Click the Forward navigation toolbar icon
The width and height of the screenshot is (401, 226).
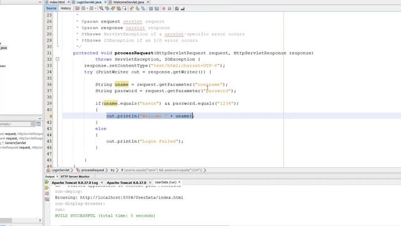[91, 8]
